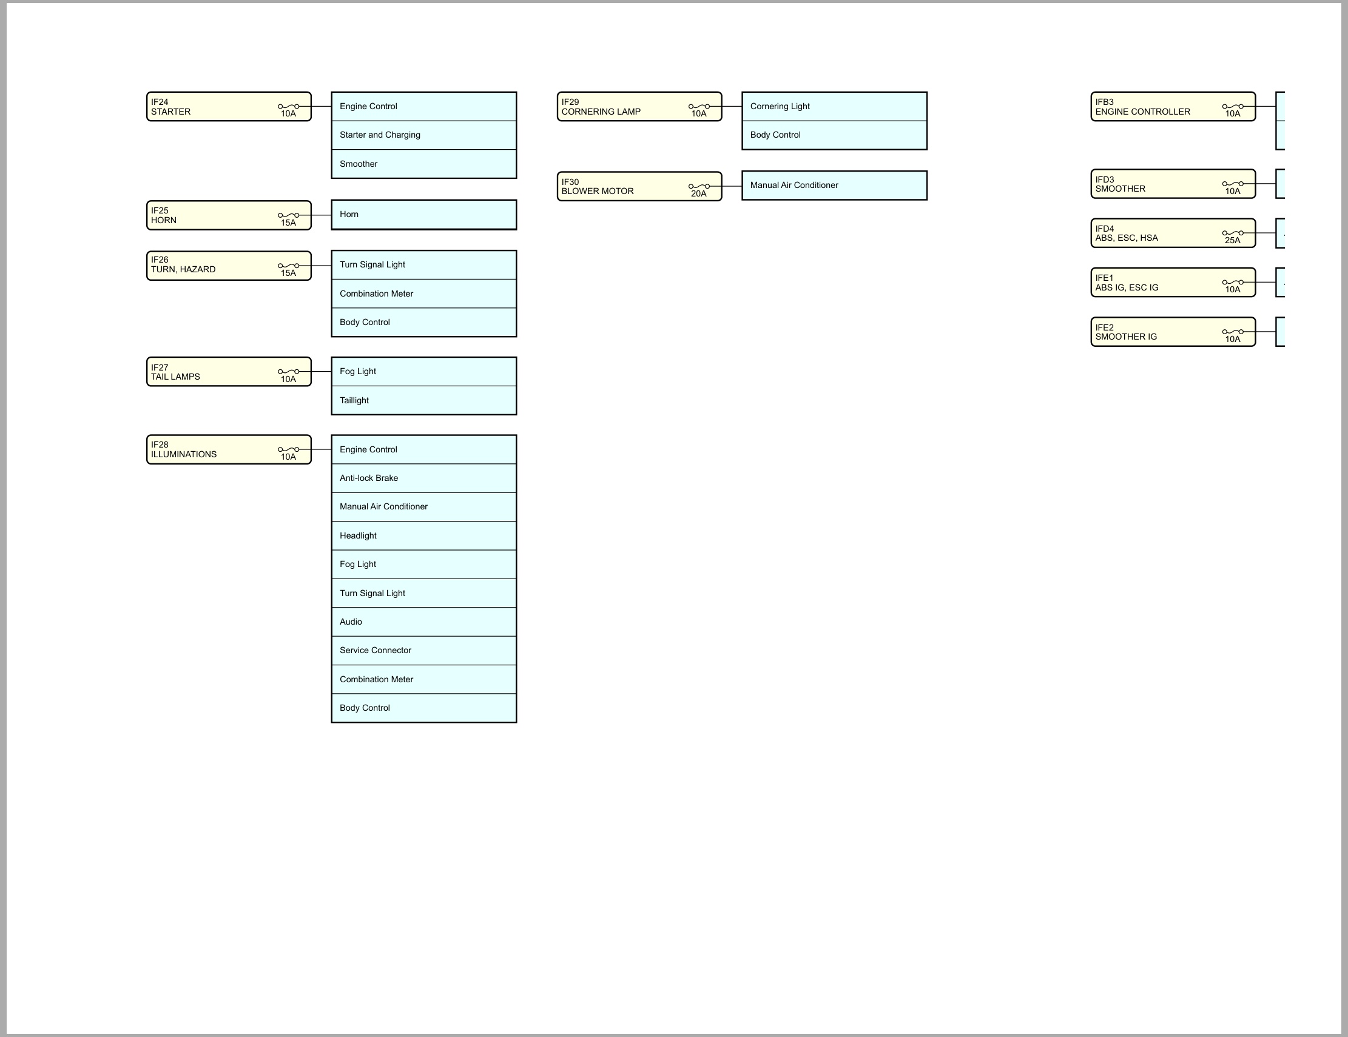Click the IFB3 ENGINE CONTROLLER fuse box
Screen dimensions: 1348x1037
(1173, 107)
